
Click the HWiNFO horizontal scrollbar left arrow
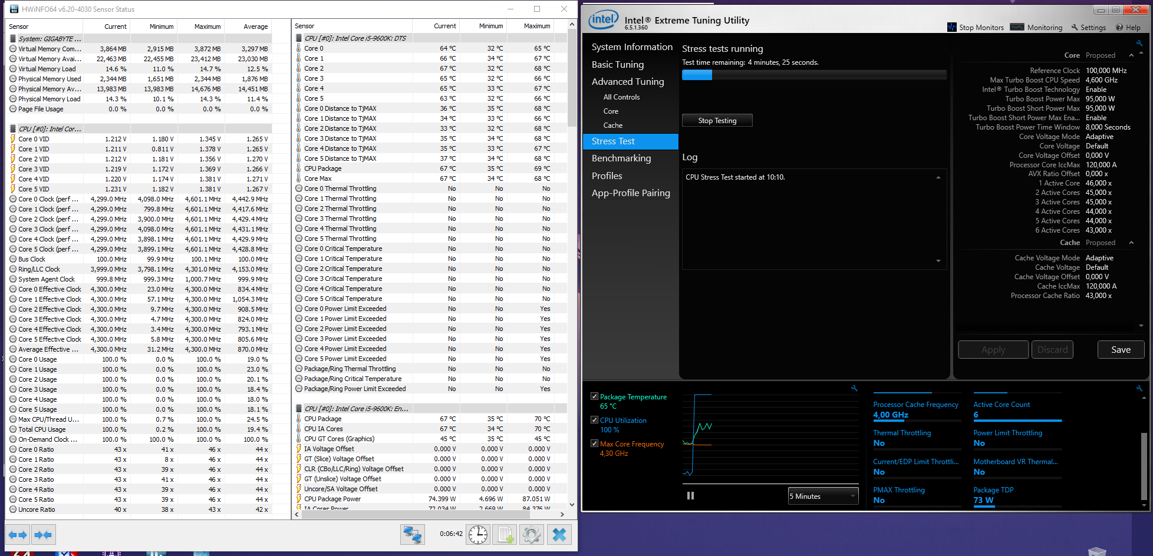tap(297, 514)
